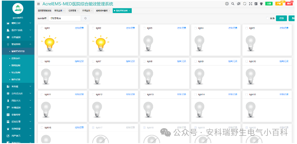297x144 pixels.
Task: Tick the light6 checkbox
Action: point(42,61)
